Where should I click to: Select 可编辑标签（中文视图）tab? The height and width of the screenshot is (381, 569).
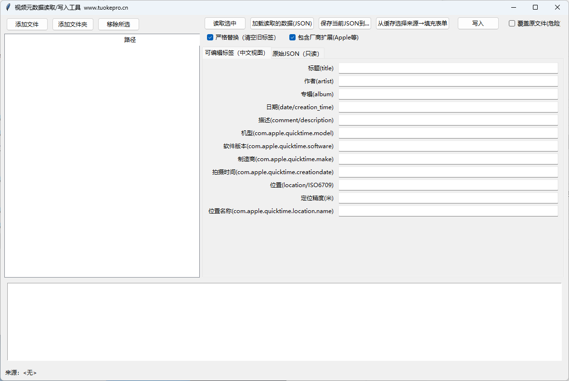[x=235, y=53]
